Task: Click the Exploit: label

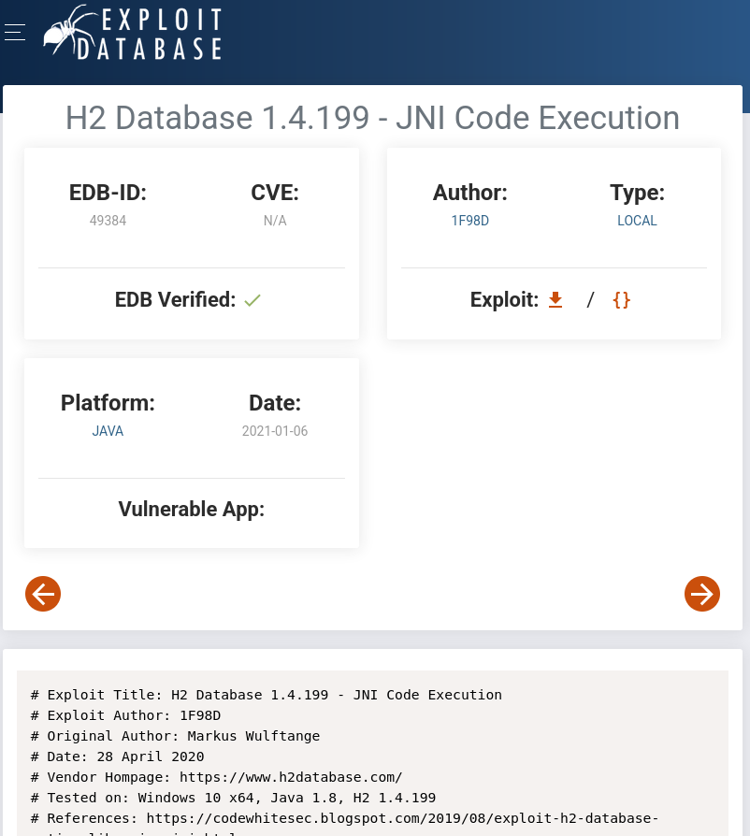Action: [504, 299]
